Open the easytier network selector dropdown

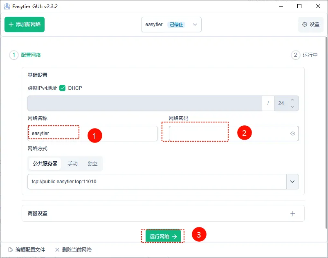171,24
